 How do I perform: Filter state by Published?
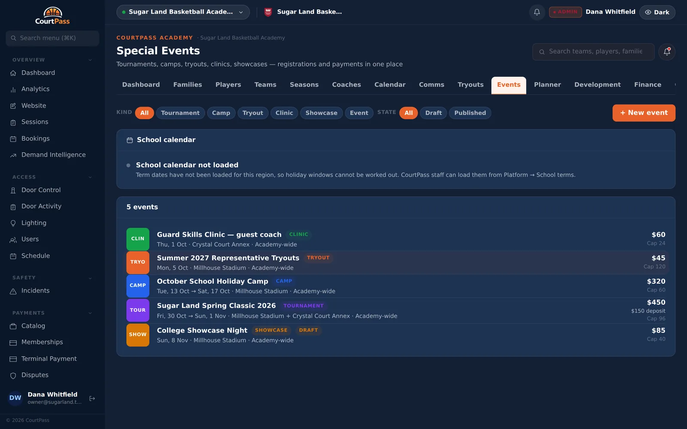[470, 113]
